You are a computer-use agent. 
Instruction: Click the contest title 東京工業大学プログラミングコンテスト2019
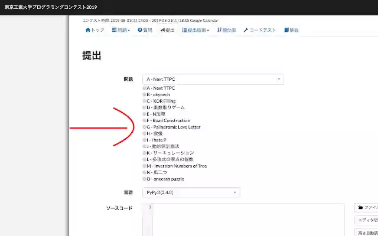[51, 7]
